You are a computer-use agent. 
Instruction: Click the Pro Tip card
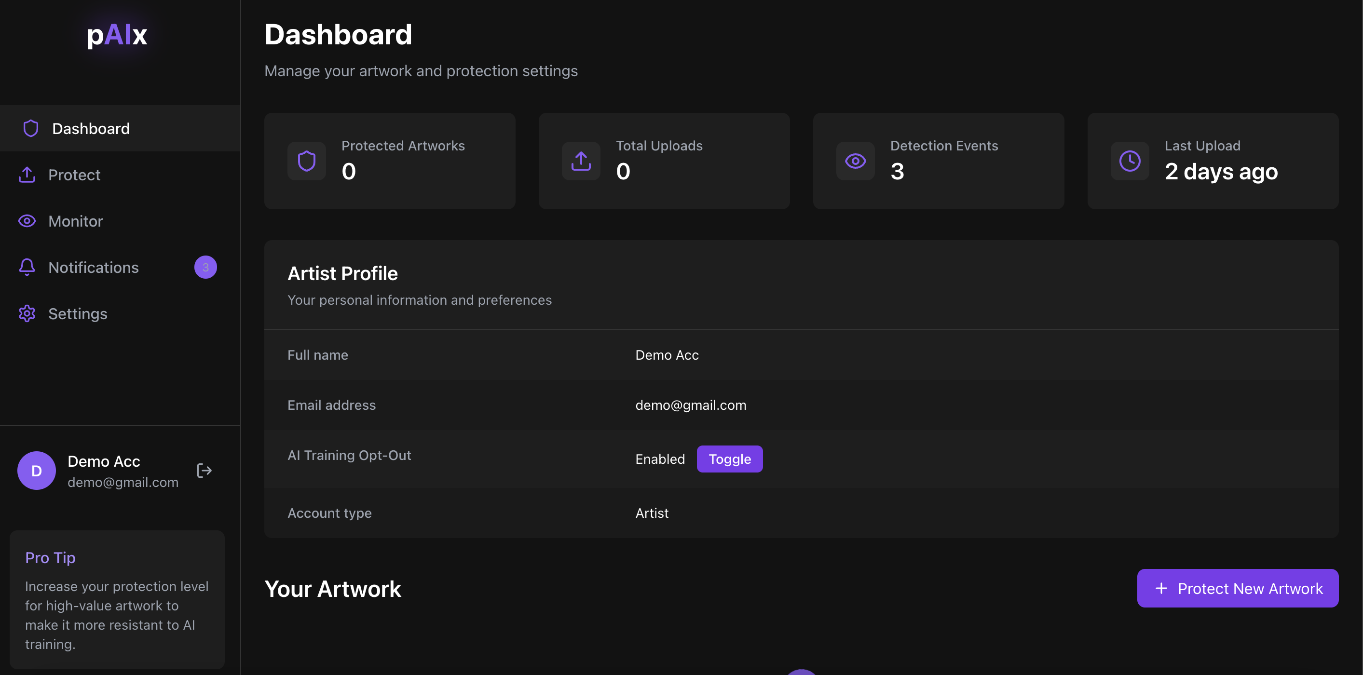pos(117,599)
